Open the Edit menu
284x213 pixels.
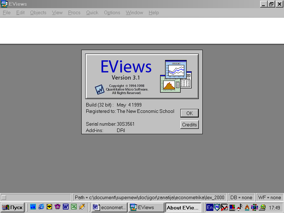pos(20,12)
